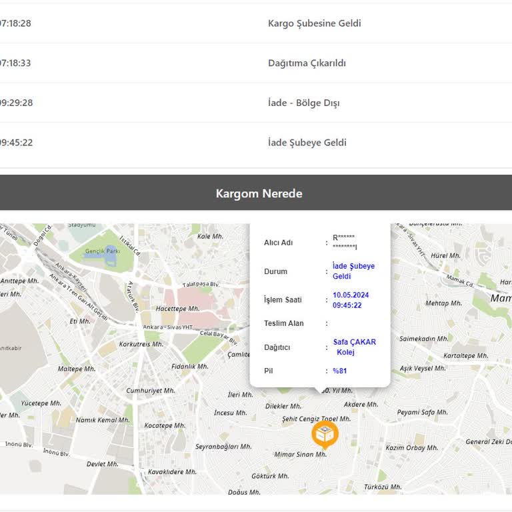Click the orange package marker on map
The image size is (512, 512).
pyautogui.click(x=325, y=434)
